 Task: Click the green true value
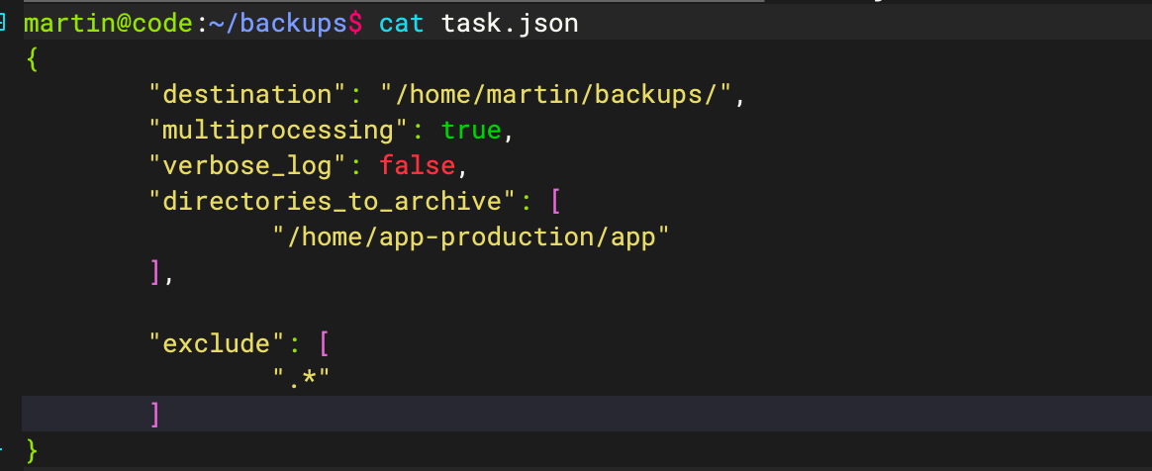tap(472, 131)
